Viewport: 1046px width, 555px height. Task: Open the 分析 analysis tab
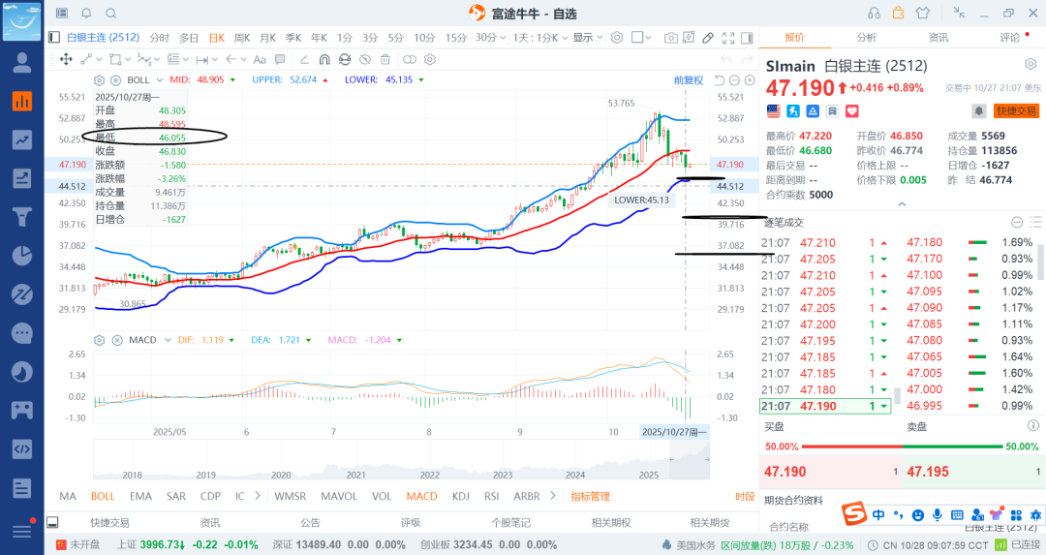867,38
